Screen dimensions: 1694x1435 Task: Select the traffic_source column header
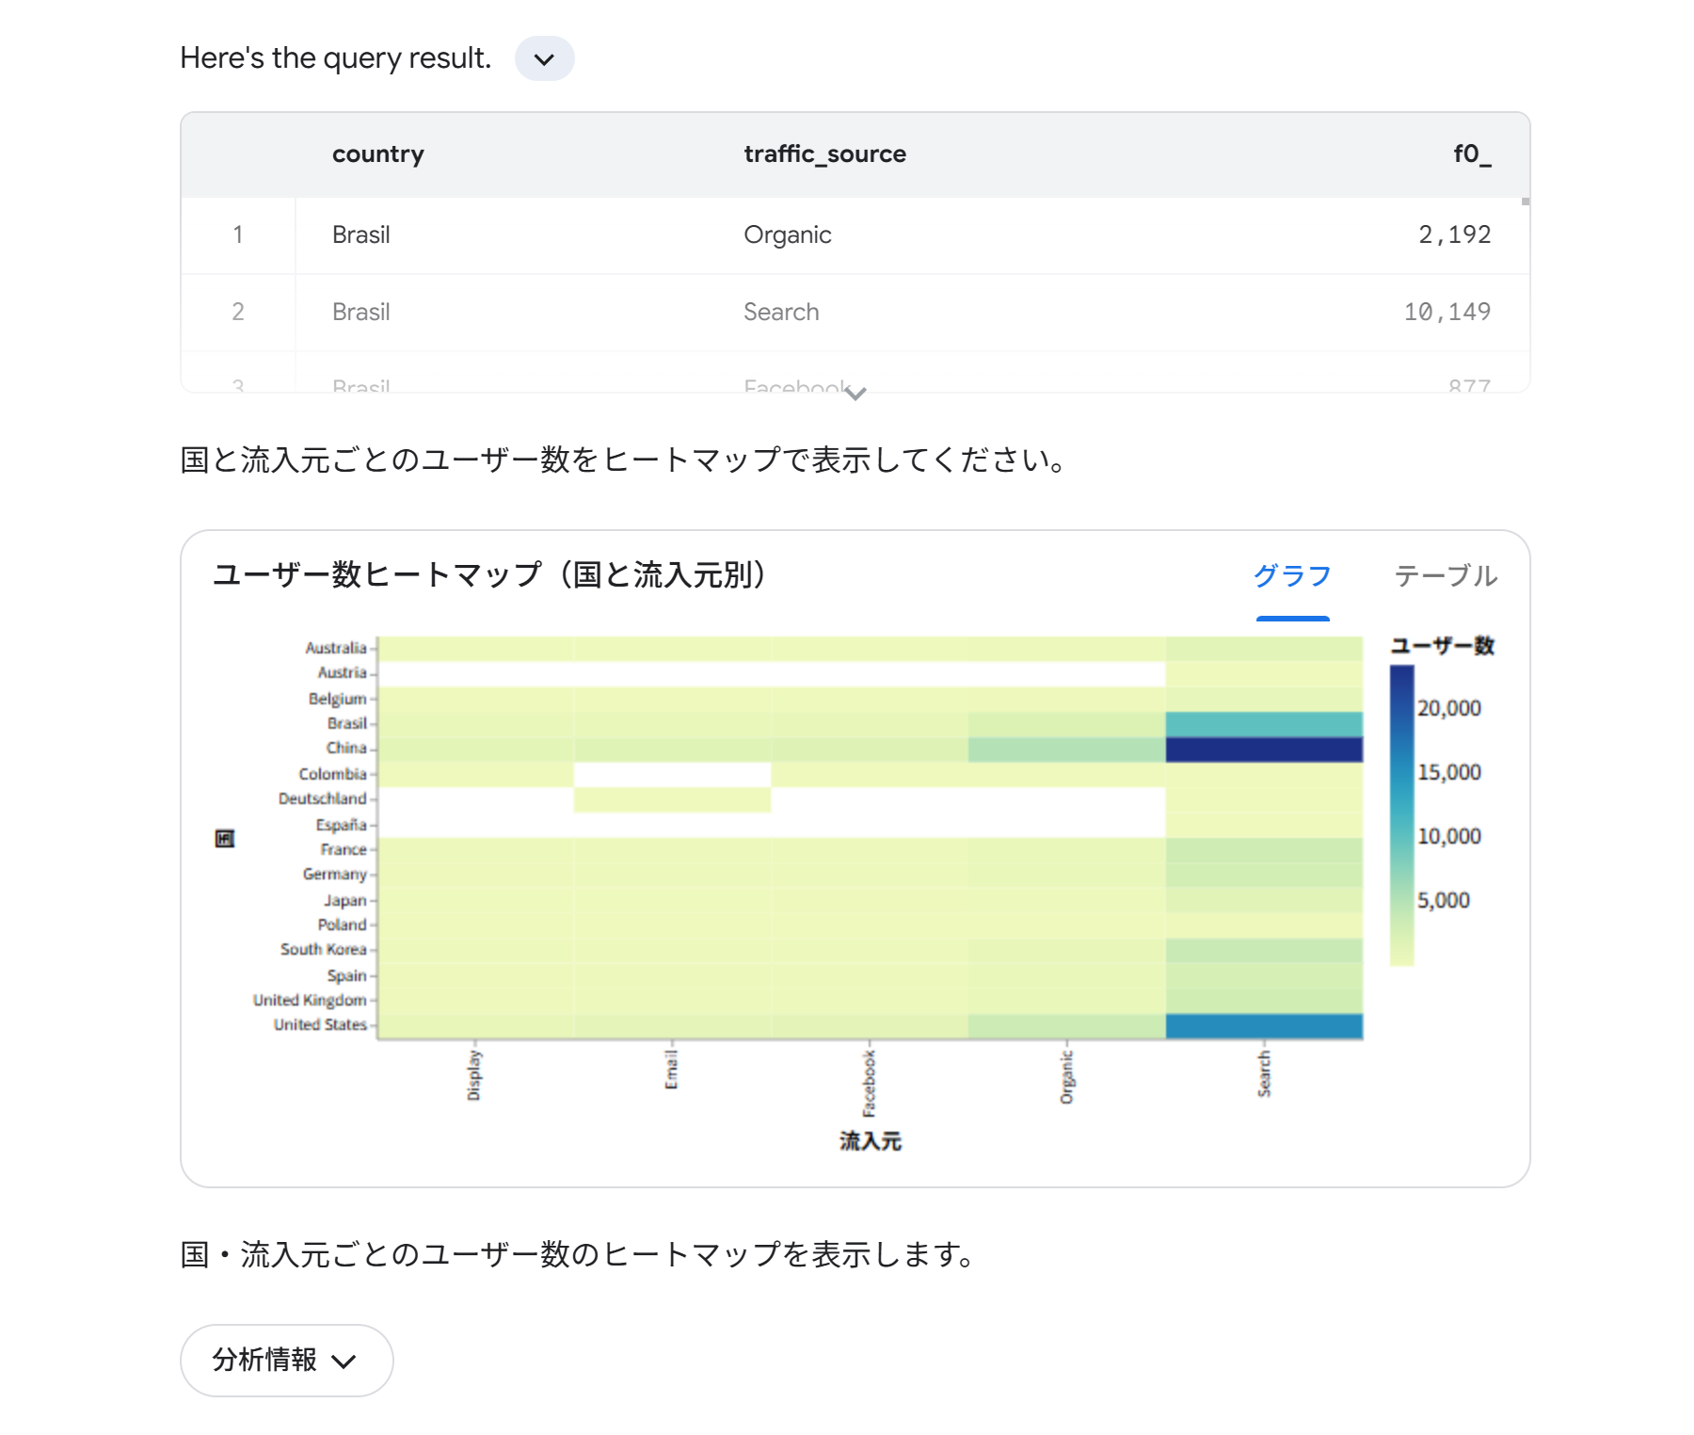click(x=824, y=153)
